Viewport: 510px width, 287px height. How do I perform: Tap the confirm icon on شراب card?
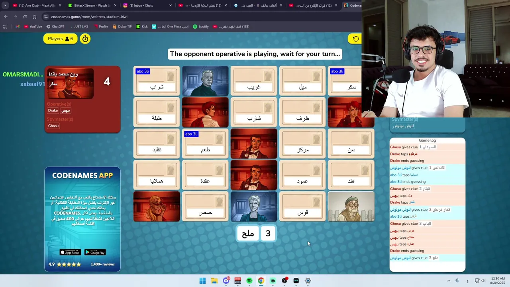pos(171,76)
